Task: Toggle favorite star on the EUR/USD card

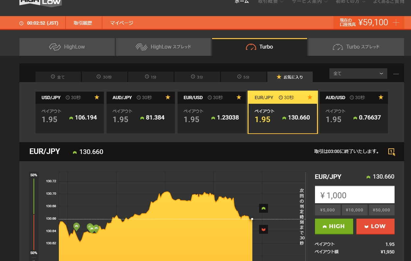Action: 239,97
